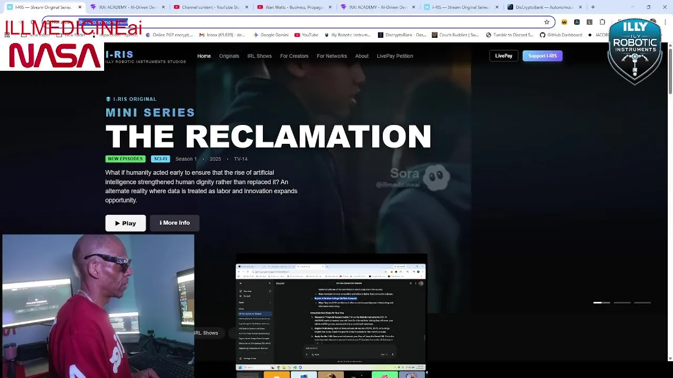Open the LivePay Petition nav link
673x378 pixels.
click(395, 56)
